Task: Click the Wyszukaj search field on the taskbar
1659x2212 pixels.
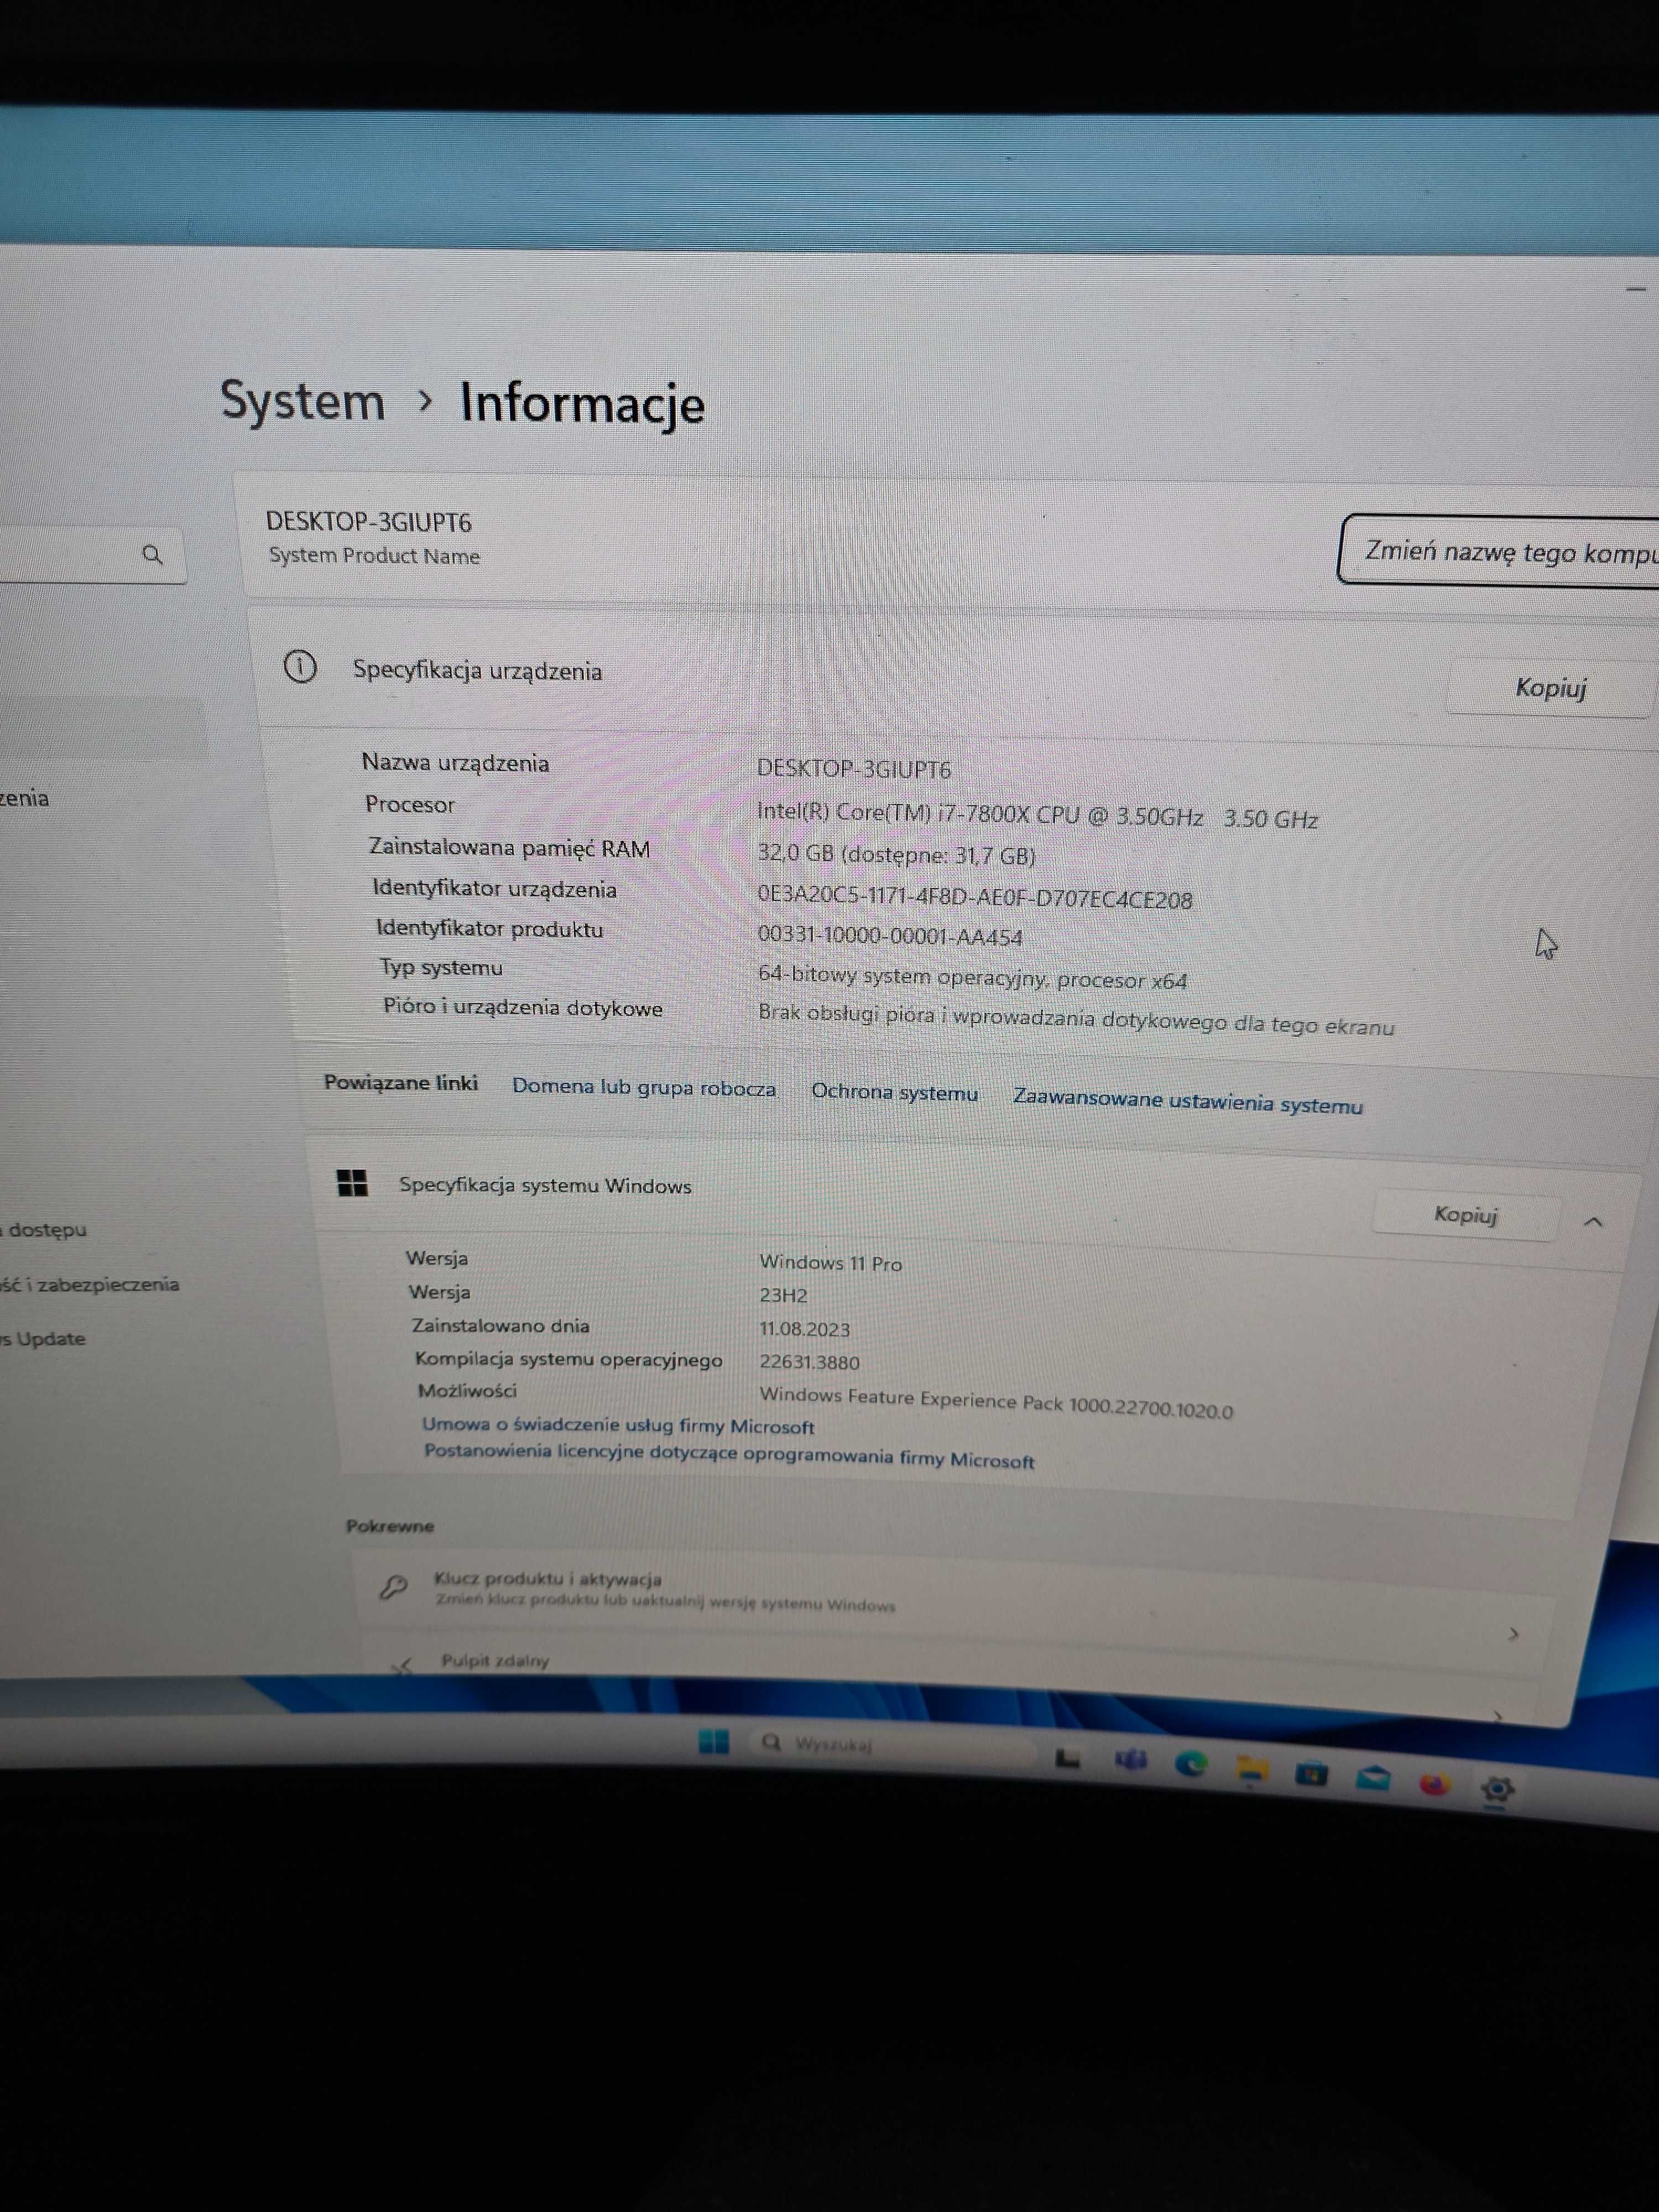Action: click(x=895, y=1745)
